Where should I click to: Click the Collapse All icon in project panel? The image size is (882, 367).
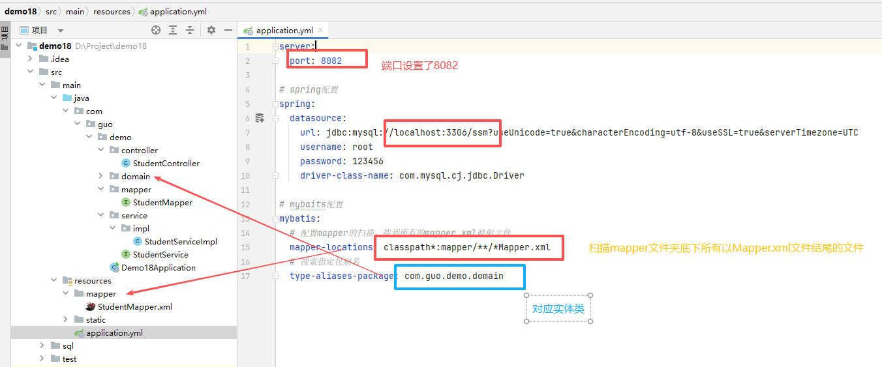click(x=190, y=30)
